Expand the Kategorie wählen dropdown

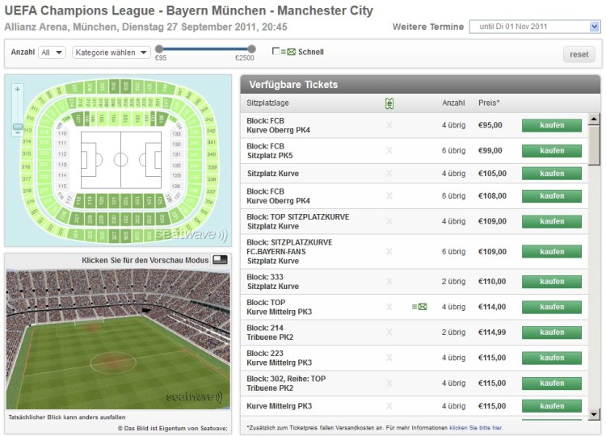111,52
